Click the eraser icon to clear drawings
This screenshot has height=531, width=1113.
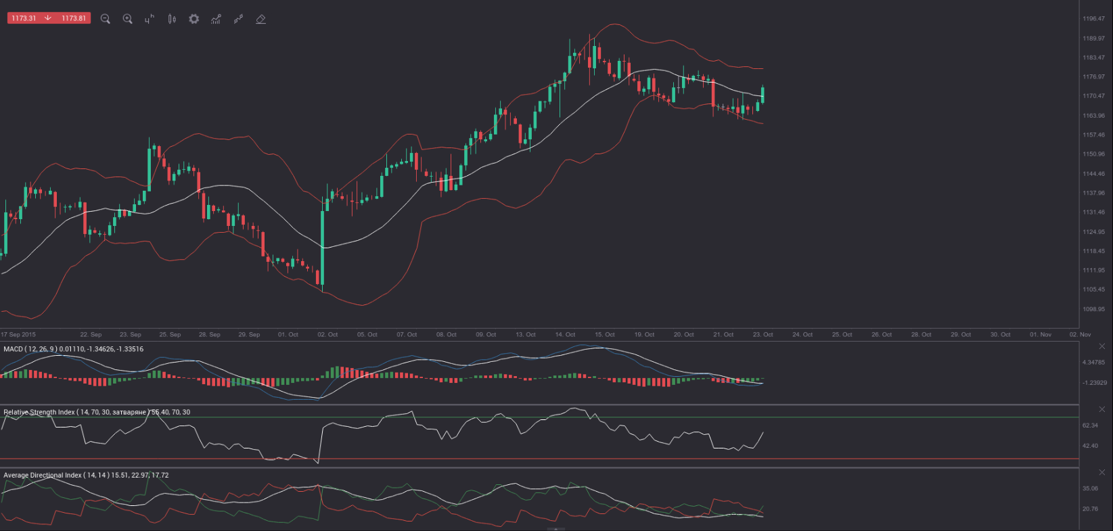[260, 19]
